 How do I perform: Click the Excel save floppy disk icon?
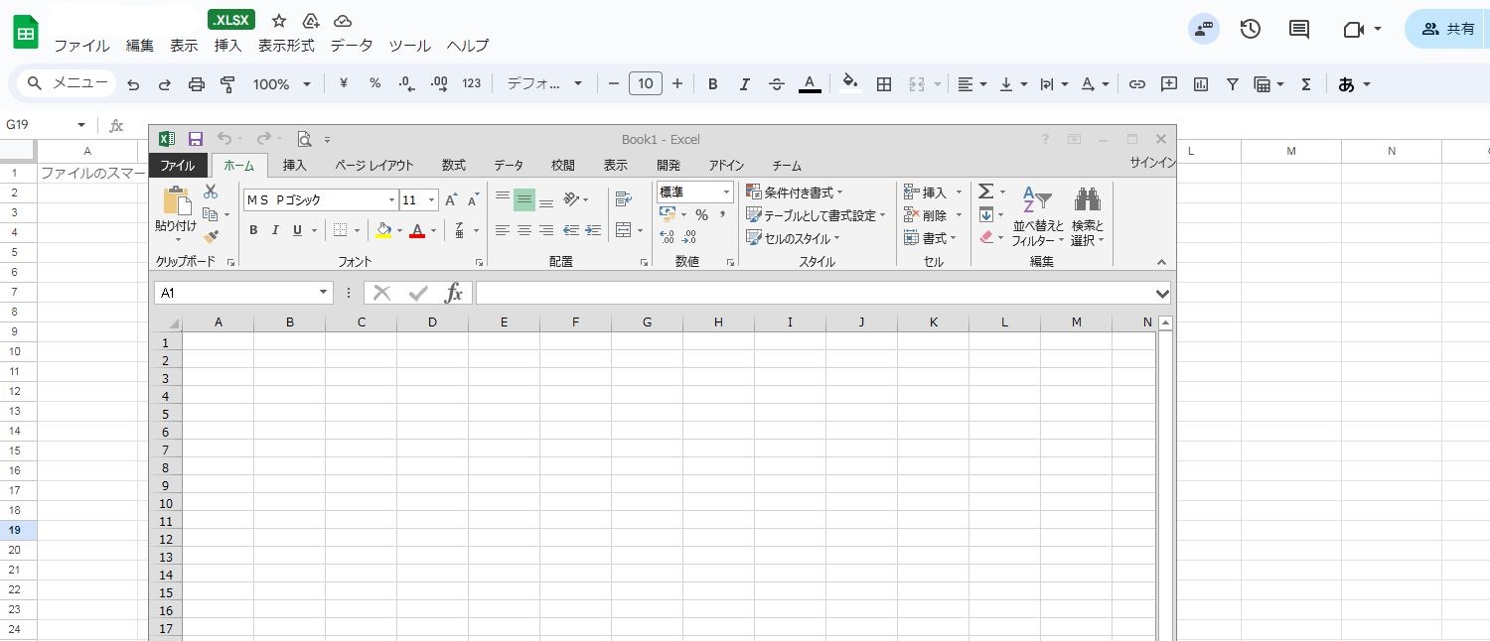[x=196, y=139]
